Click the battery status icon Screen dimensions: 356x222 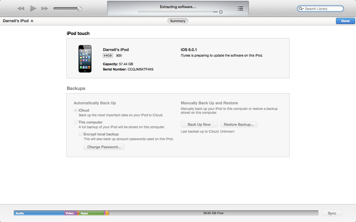pos(119,56)
